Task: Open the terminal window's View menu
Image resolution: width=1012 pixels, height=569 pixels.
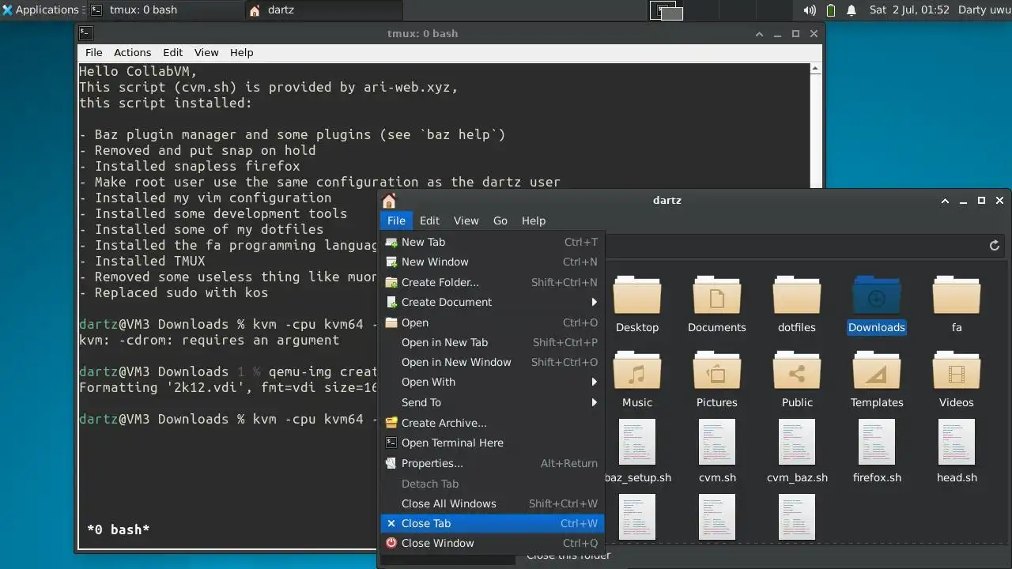Action: click(x=206, y=52)
